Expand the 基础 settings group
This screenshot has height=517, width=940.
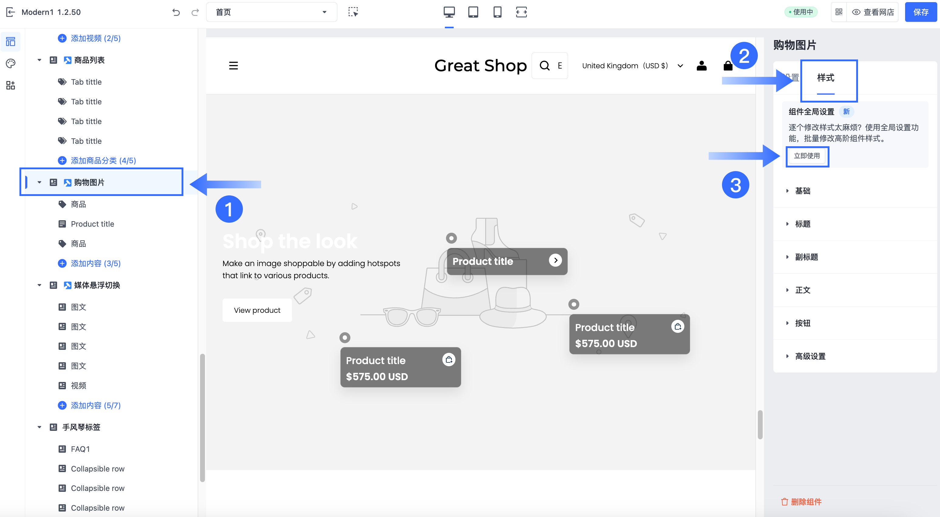coord(855,191)
